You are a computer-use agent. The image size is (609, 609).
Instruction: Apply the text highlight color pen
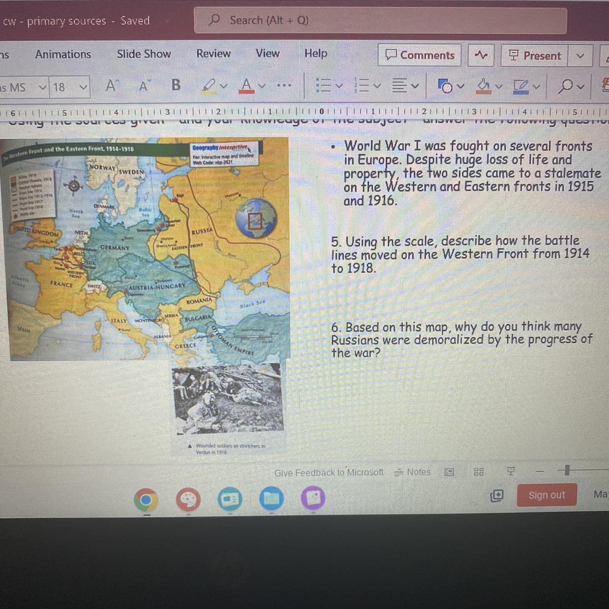pos(209,86)
